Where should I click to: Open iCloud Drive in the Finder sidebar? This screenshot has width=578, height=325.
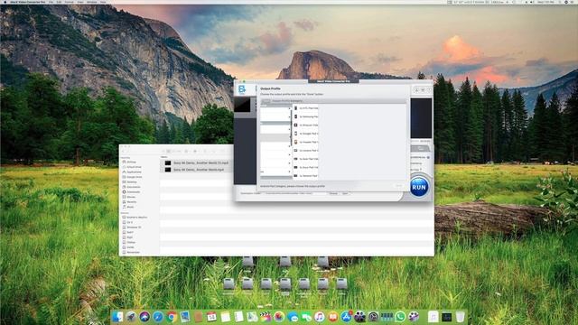[x=132, y=167]
